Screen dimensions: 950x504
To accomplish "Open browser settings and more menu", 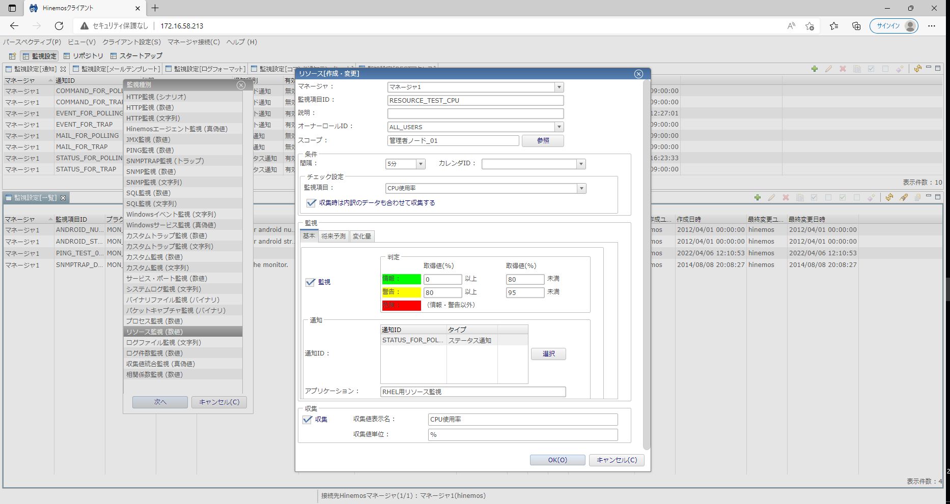I will (x=932, y=26).
